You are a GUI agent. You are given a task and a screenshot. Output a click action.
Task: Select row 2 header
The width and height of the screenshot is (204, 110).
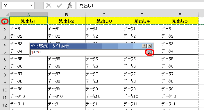(5, 28)
